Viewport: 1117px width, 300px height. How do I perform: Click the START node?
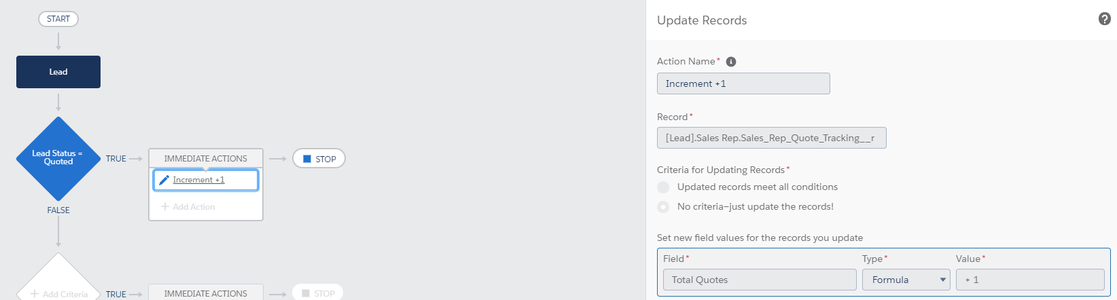[58, 19]
